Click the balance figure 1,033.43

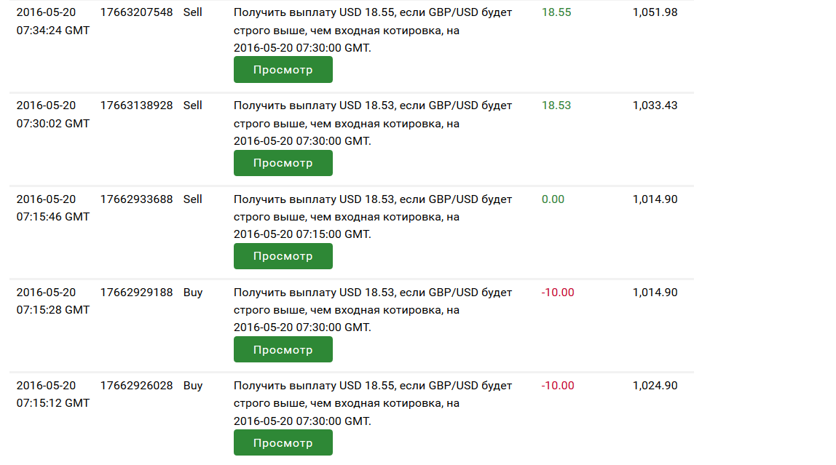pyautogui.click(x=655, y=106)
